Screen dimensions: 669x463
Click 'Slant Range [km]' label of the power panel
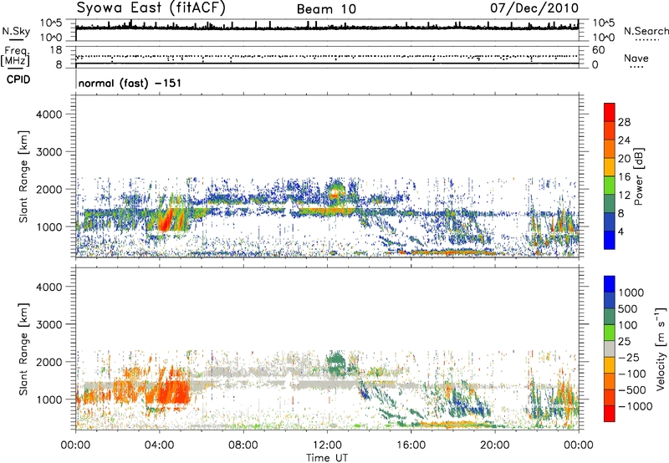click(x=23, y=176)
